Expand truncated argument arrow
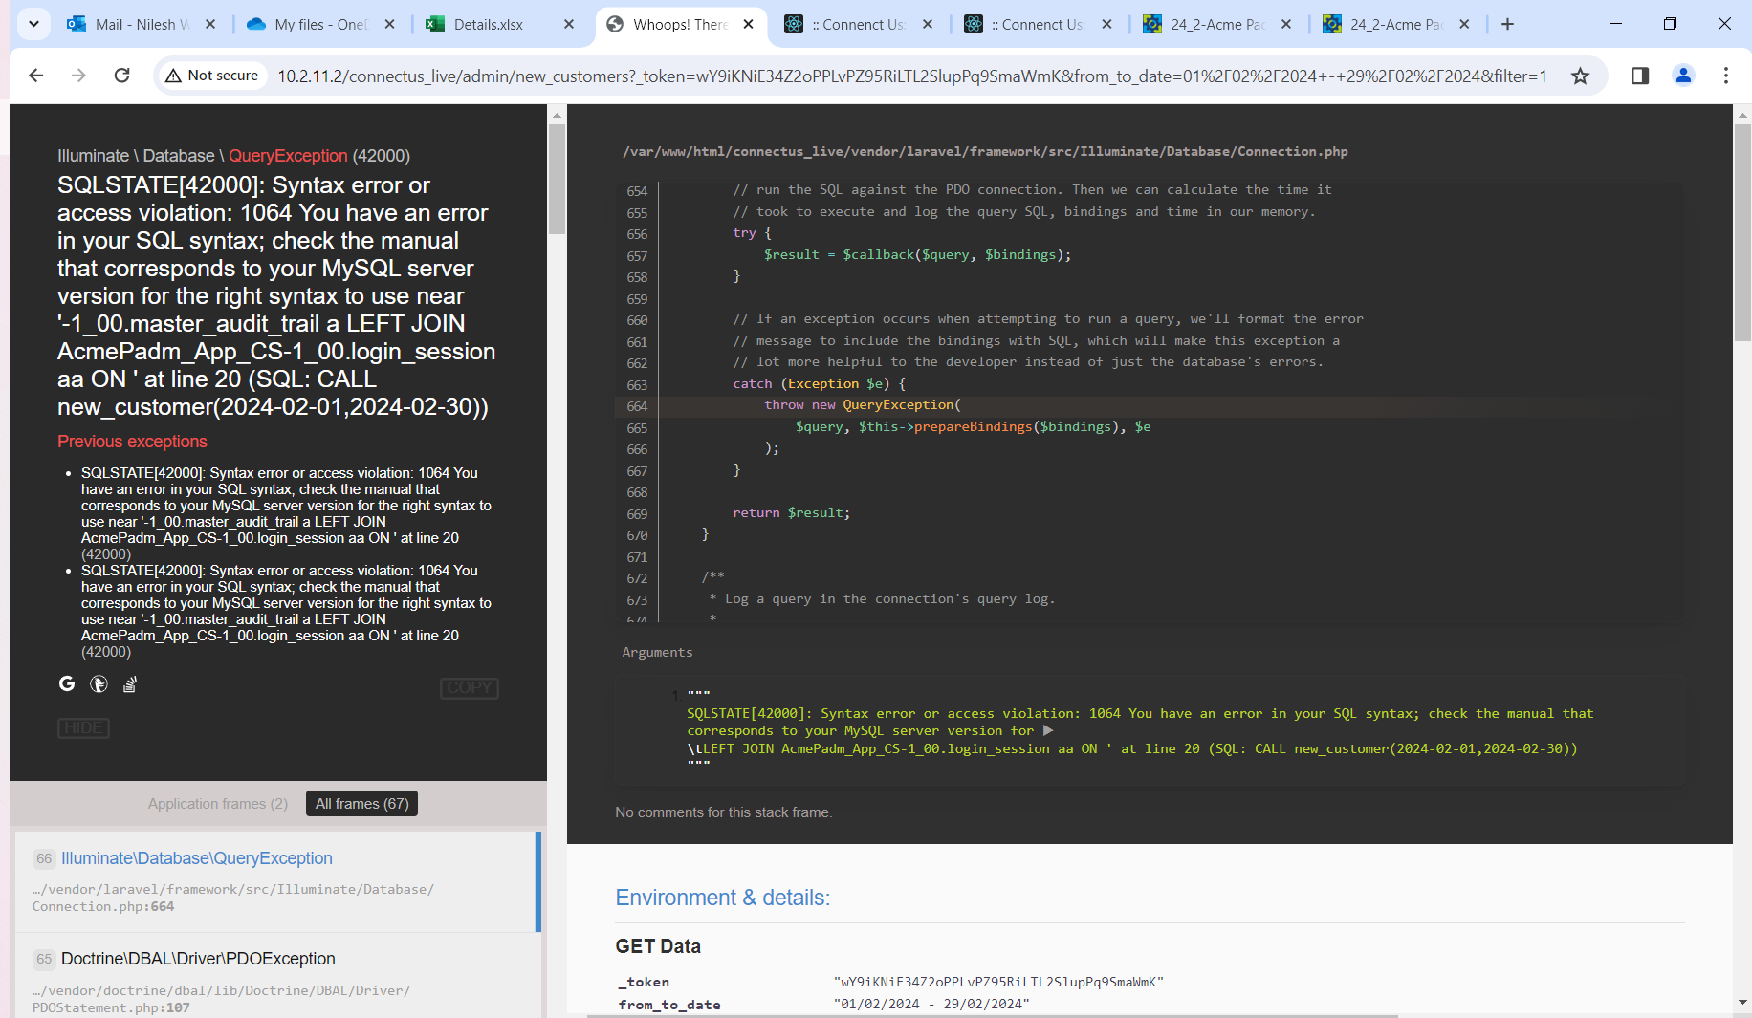The width and height of the screenshot is (1752, 1018). [1047, 730]
